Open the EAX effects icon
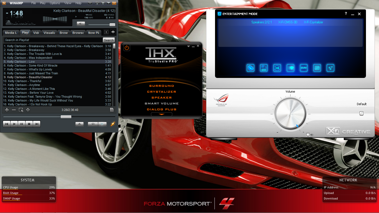 pyautogui.click(x=264, y=68)
